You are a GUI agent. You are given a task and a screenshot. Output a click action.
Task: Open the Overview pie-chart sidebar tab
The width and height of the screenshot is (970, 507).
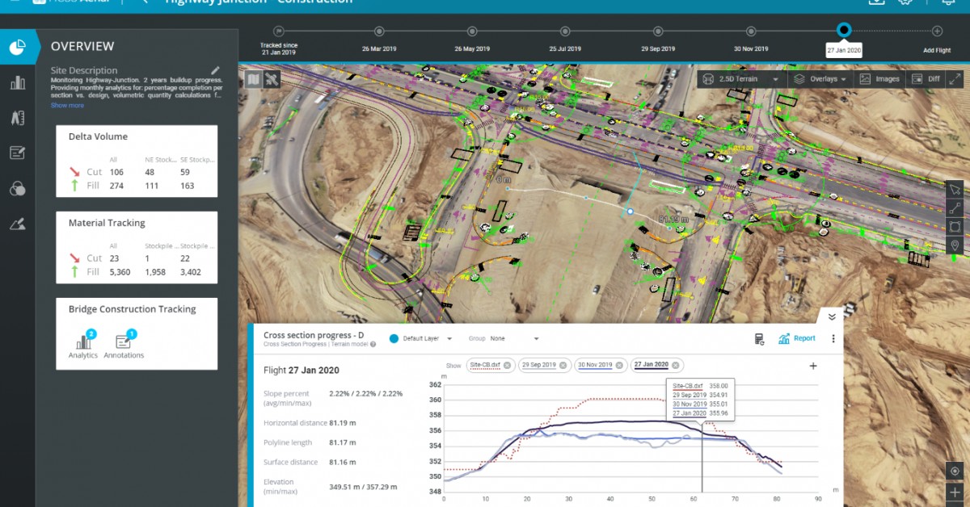click(x=18, y=48)
